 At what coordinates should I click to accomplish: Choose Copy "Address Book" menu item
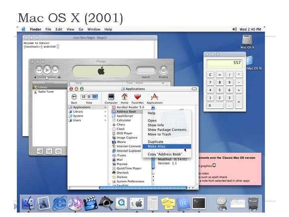[167, 154]
